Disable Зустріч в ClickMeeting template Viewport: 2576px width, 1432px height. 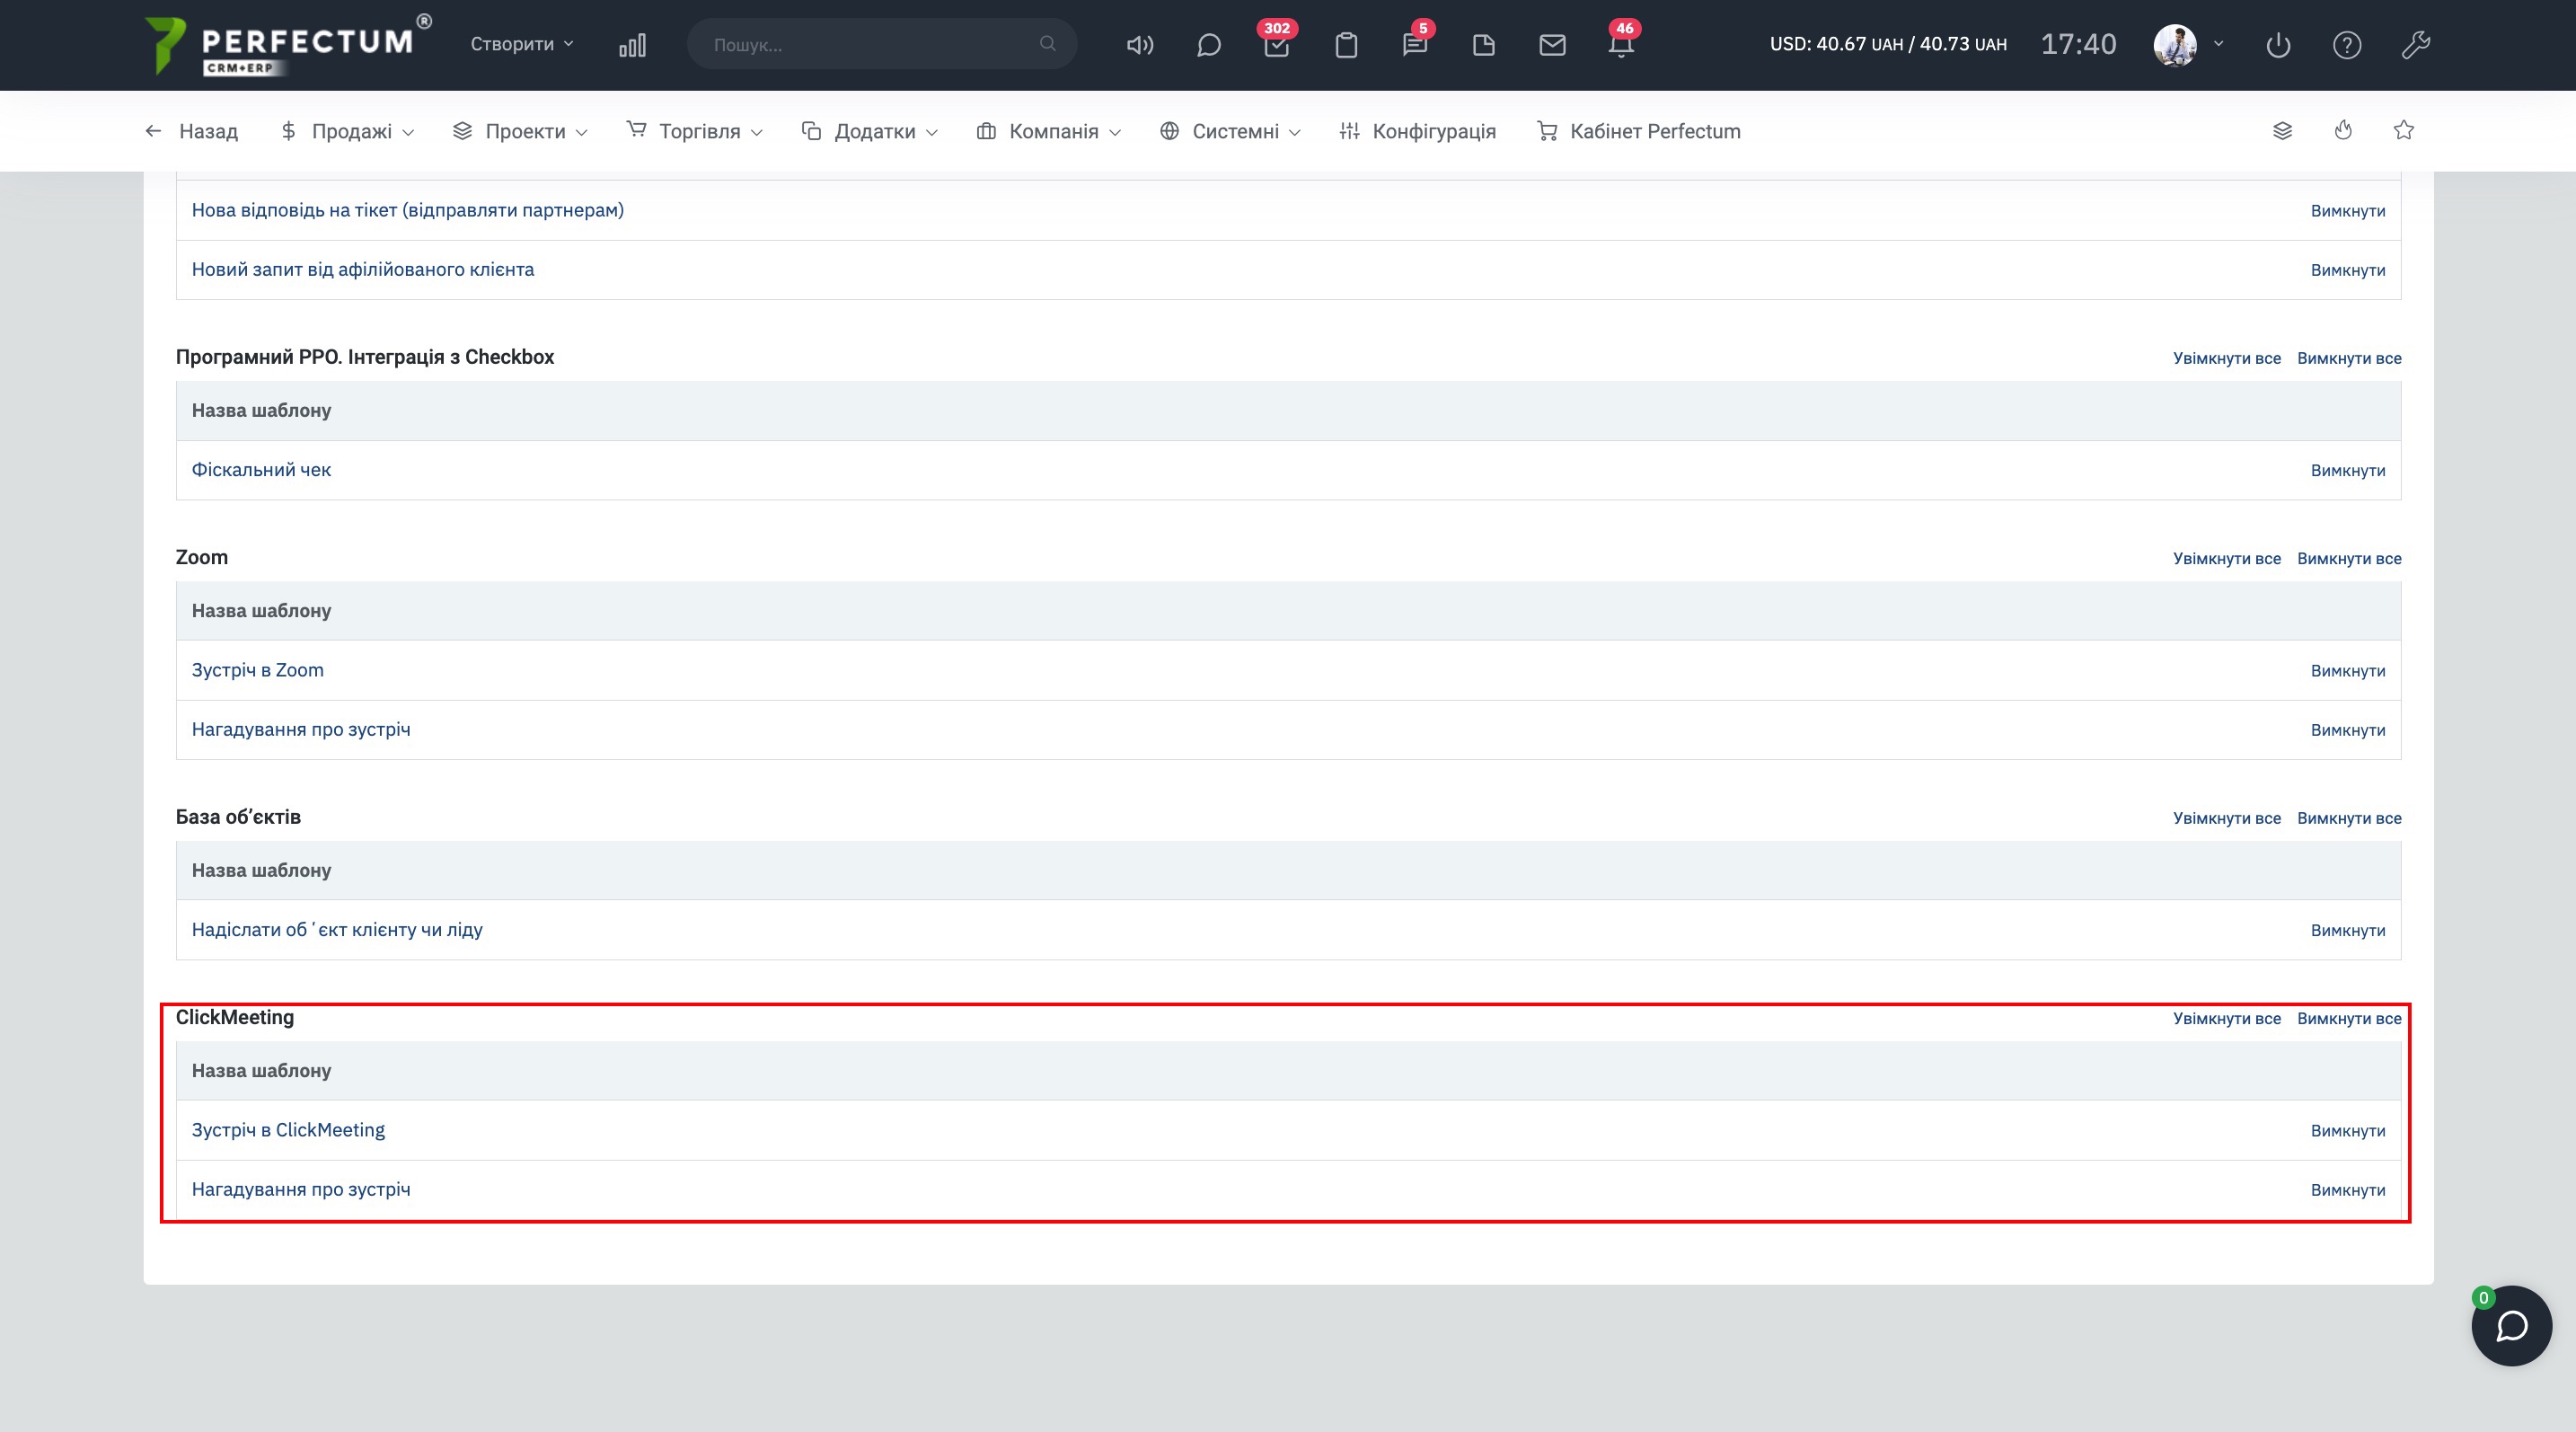coord(2347,1130)
